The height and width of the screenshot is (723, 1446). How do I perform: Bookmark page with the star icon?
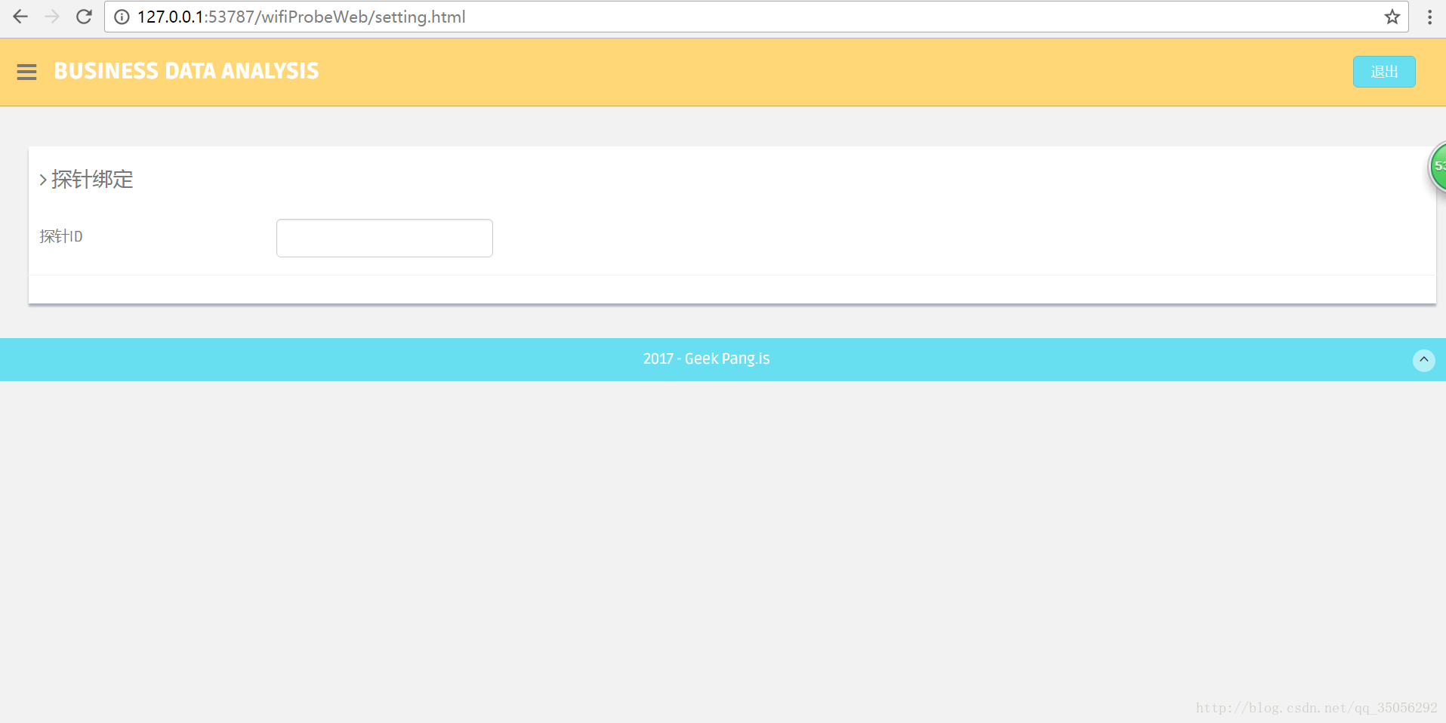1392,17
